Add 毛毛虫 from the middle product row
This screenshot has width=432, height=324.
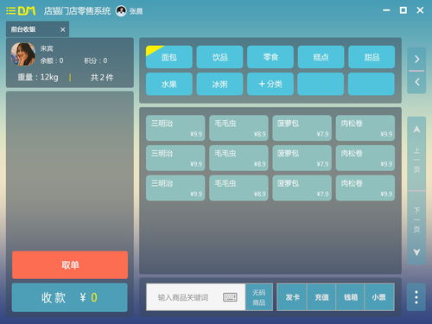tap(238, 158)
